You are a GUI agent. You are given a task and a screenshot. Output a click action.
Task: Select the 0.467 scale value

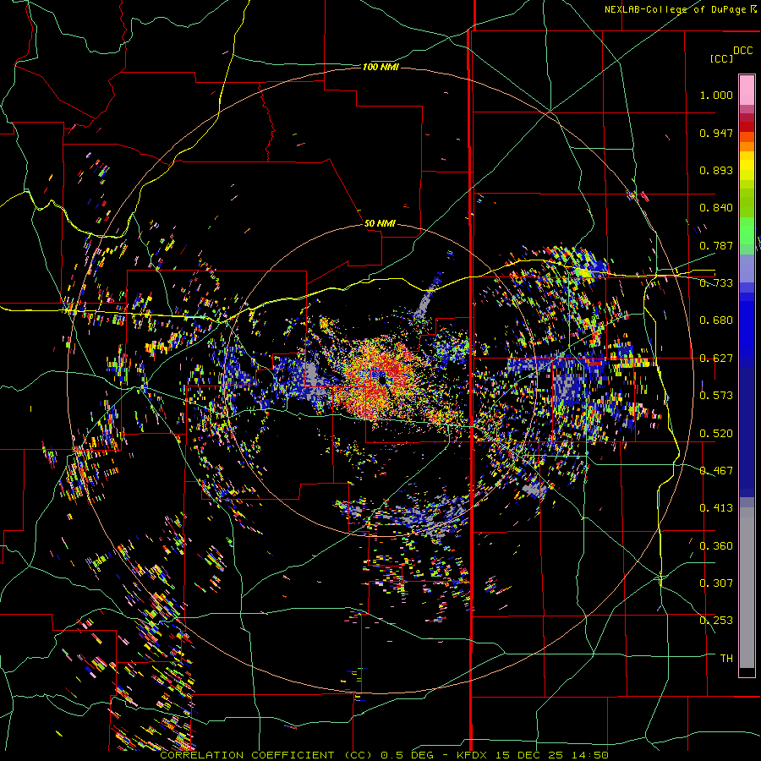coord(716,471)
